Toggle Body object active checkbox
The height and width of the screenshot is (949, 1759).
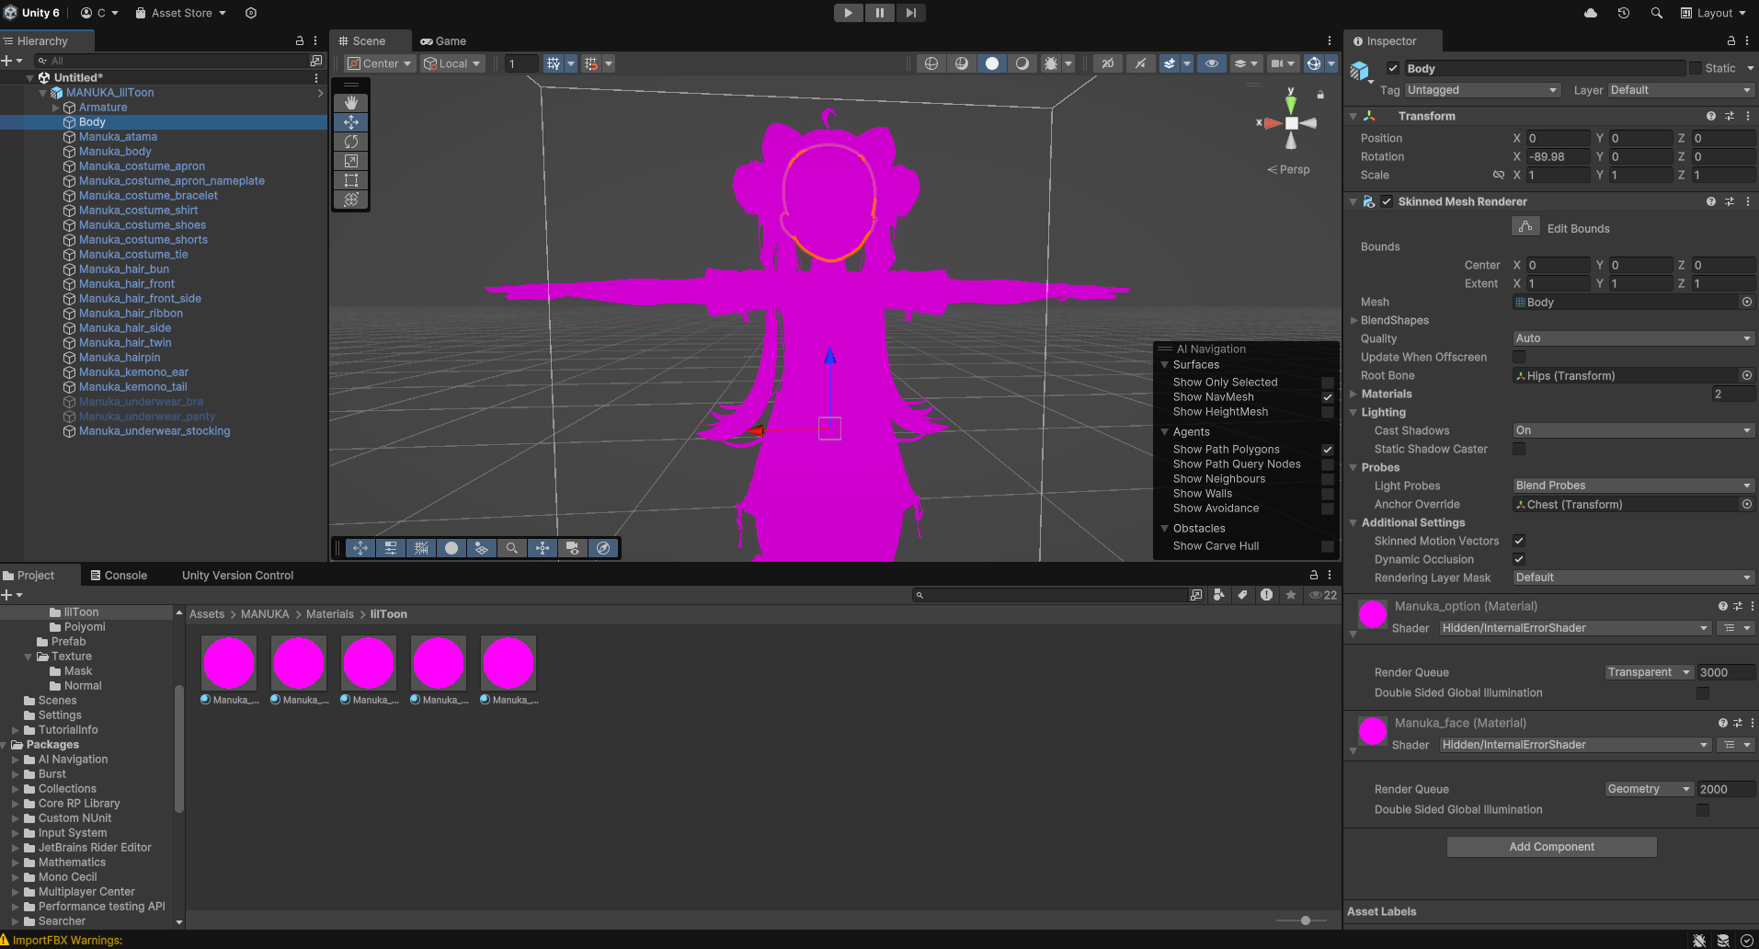click(x=1393, y=68)
